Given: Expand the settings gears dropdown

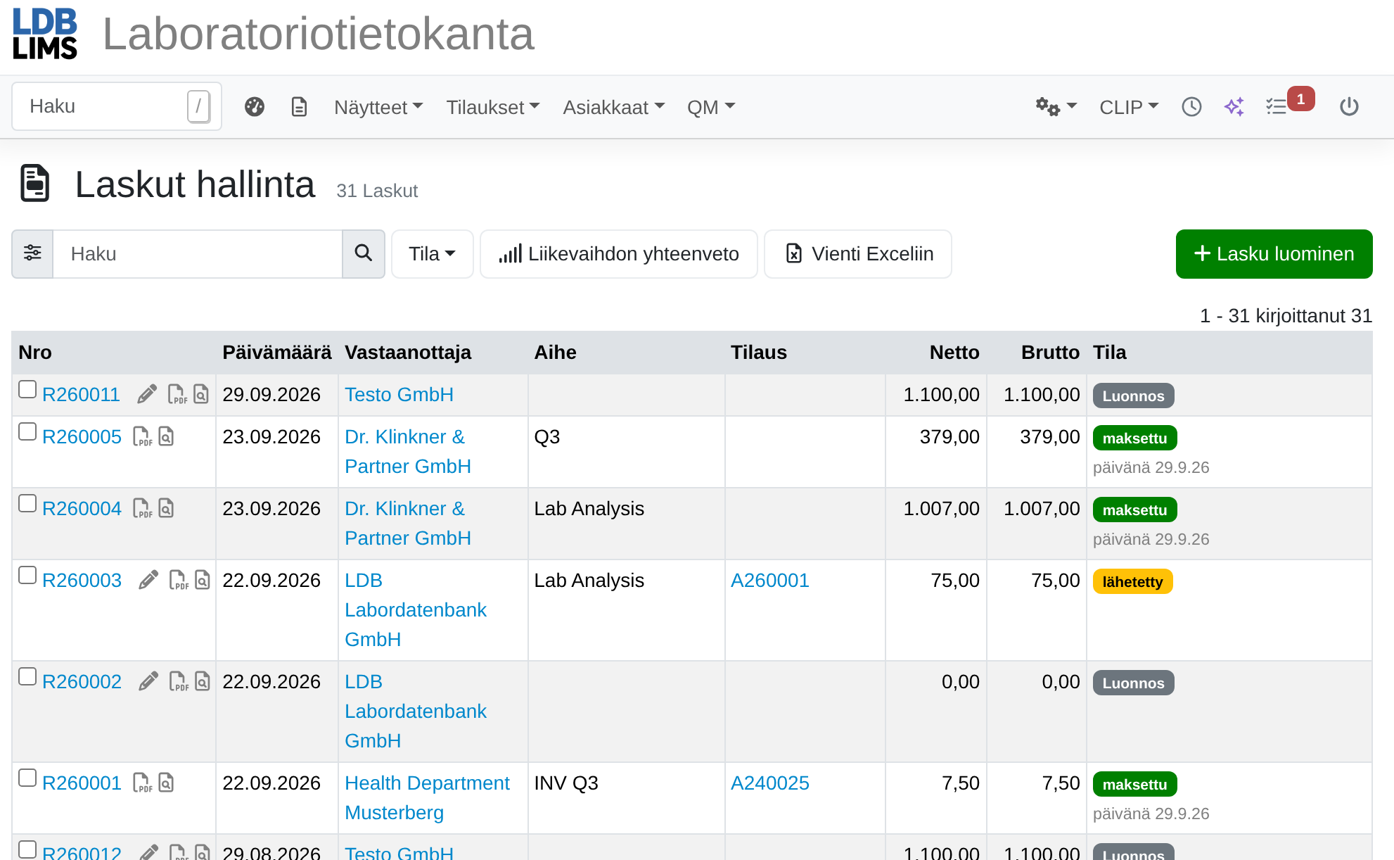Looking at the screenshot, I should (x=1056, y=107).
